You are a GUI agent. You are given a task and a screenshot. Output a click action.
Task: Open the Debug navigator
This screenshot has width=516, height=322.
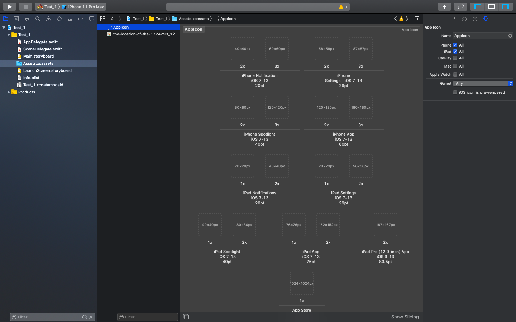(70, 19)
